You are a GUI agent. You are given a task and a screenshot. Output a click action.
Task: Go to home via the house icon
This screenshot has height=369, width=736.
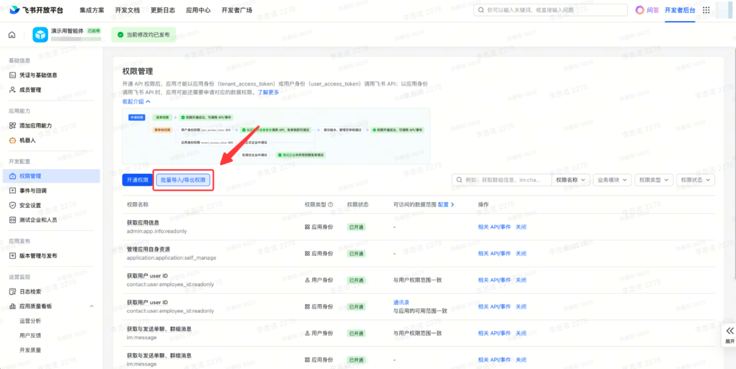click(12, 35)
